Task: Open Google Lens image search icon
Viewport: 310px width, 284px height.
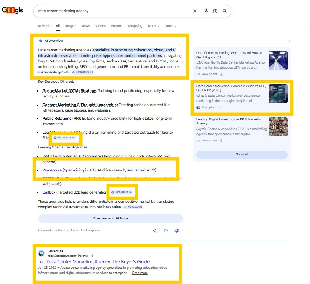Action: click(215, 11)
